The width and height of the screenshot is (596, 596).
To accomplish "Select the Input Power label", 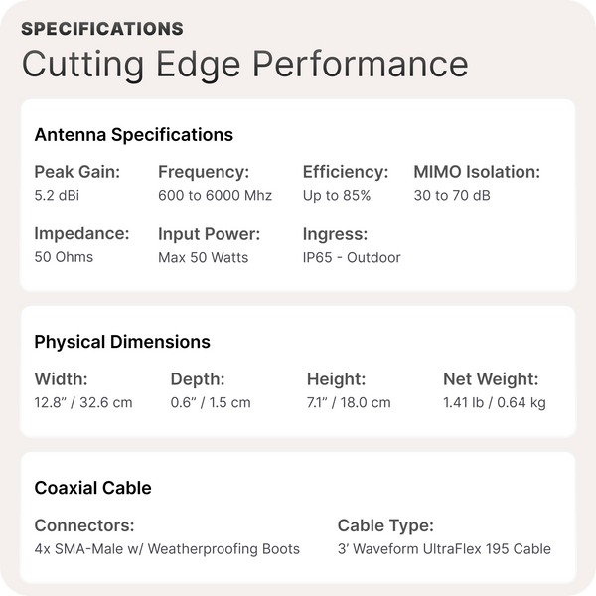I will (210, 234).
